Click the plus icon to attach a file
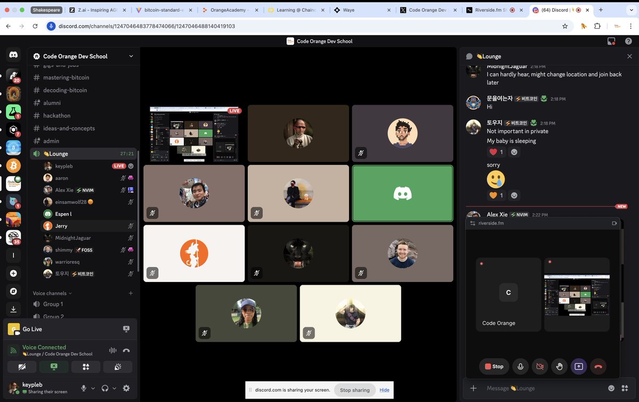Screen dimensions: 639x402 (x=473, y=388)
